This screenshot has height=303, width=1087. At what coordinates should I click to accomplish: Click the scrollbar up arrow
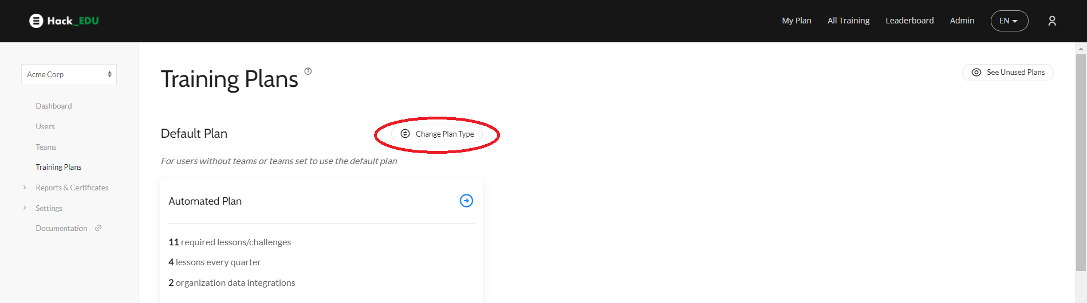coord(1081,49)
